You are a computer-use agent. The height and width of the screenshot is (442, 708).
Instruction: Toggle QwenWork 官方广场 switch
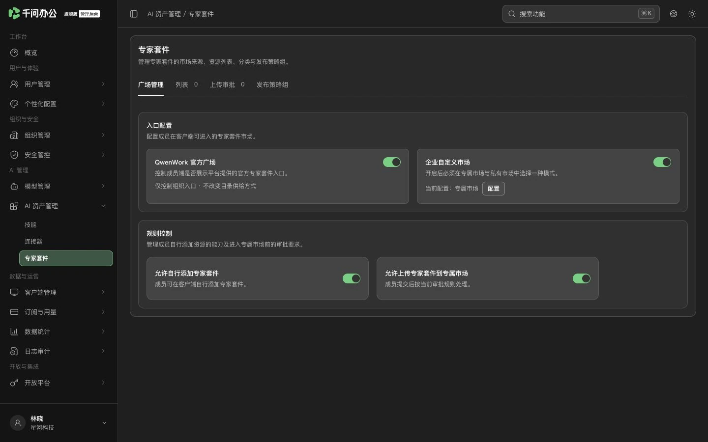click(392, 162)
